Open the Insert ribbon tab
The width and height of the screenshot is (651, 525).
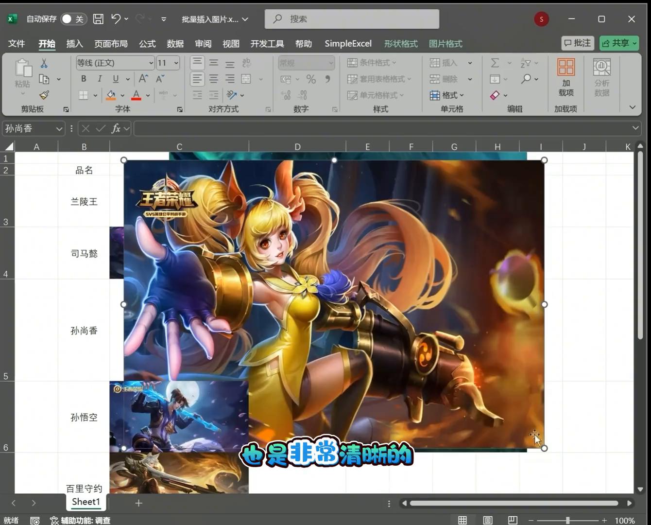point(74,44)
